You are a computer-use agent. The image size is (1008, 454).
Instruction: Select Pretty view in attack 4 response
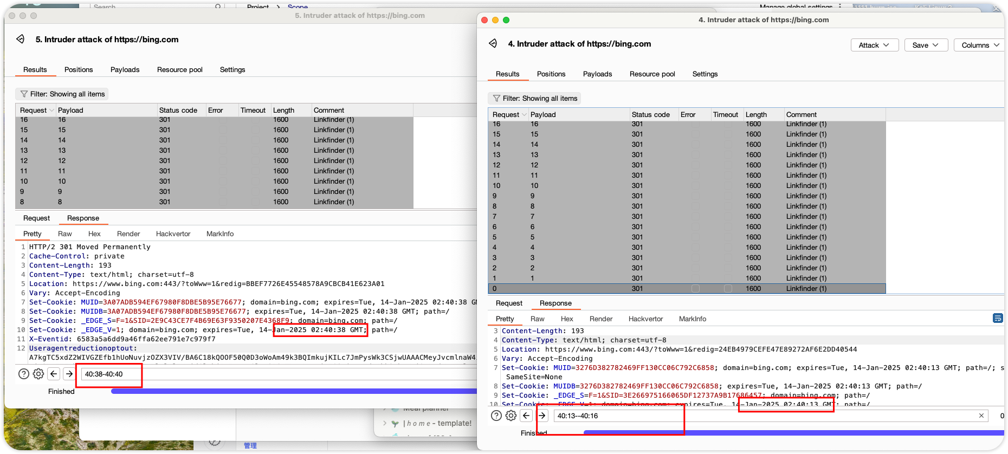(x=505, y=319)
